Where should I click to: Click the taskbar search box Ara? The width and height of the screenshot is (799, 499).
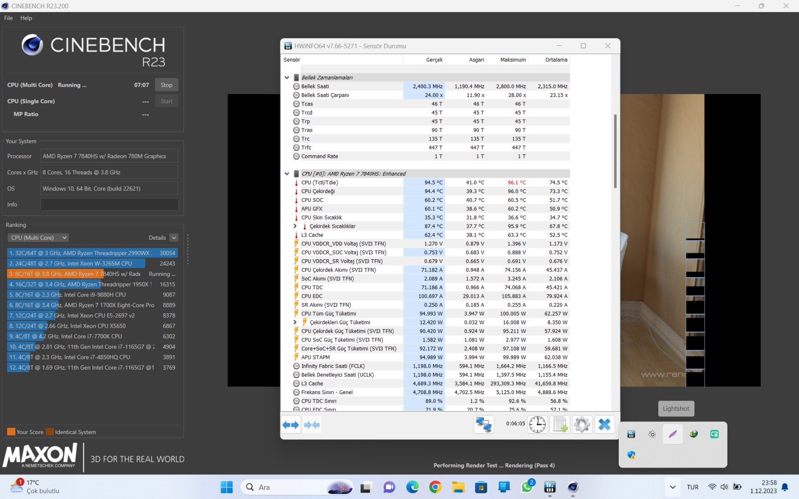tap(297, 487)
